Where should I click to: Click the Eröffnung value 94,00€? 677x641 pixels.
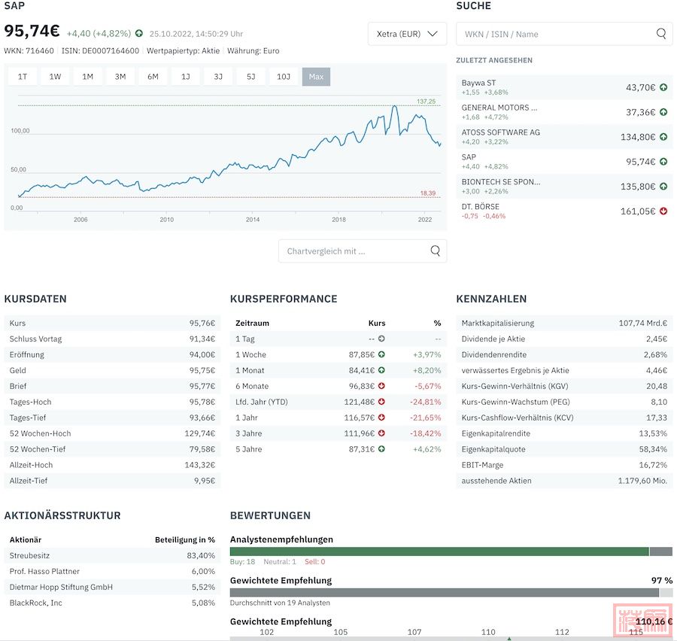(x=202, y=354)
